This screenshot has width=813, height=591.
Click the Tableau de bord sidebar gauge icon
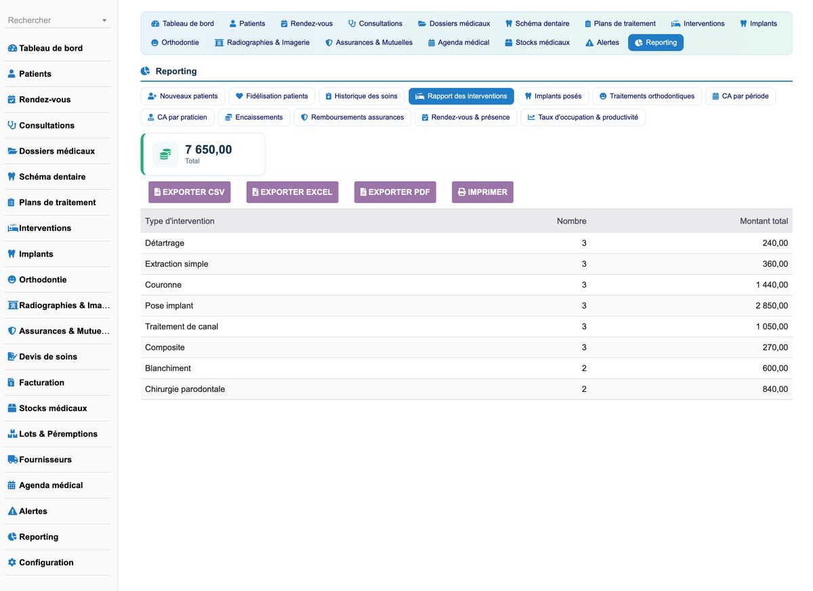tap(12, 48)
